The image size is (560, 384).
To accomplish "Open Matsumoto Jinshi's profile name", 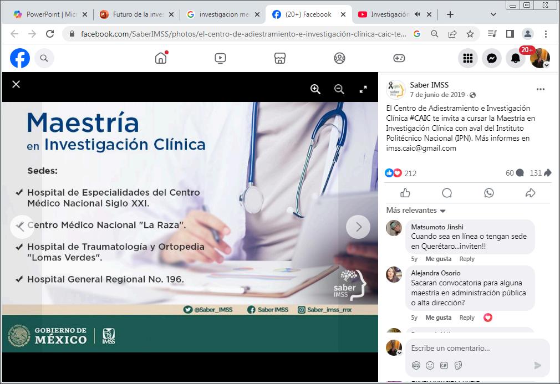I will (437, 227).
